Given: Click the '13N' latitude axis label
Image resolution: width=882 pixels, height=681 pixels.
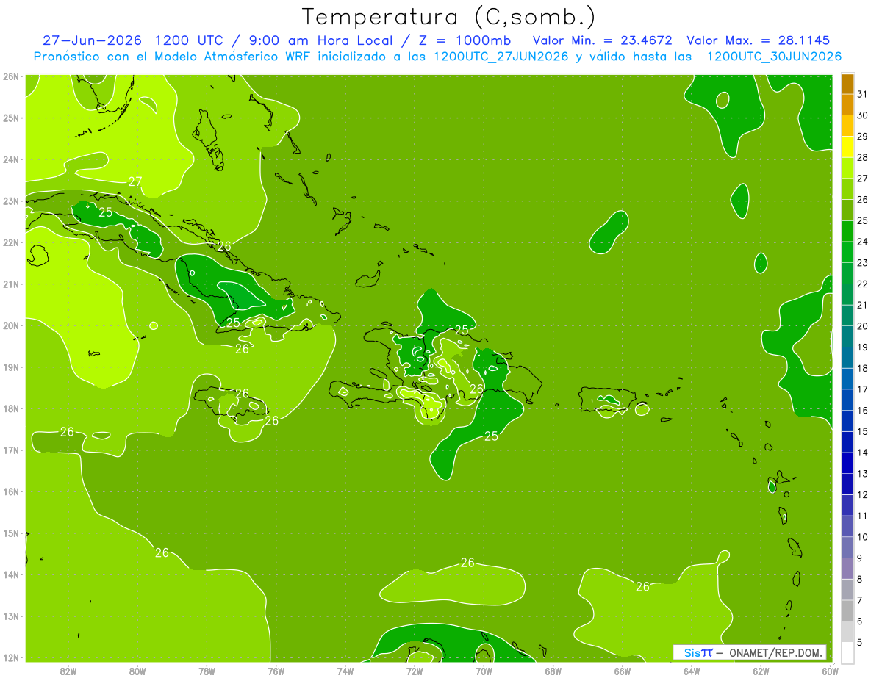Looking at the screenshot, I should (11, 616).
